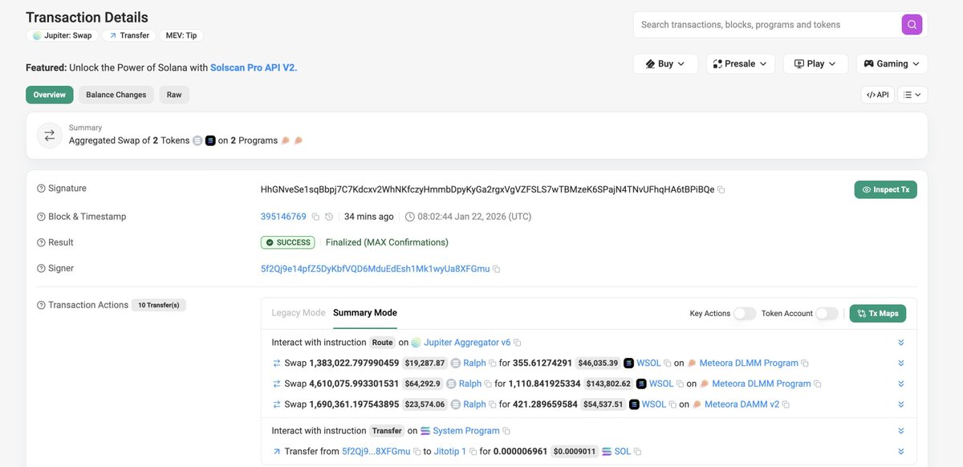Copy WSOL address in 421.289659584 swap row
Image resolution: width=963 pixels, height=467 pixels.
coord(672,405)
